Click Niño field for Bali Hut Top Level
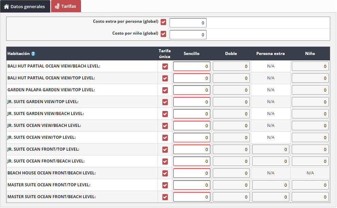The image size is (337, 208). click(310, 78)
